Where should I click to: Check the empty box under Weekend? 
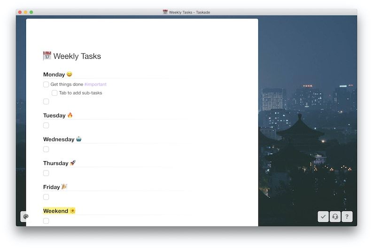(46, 221)
